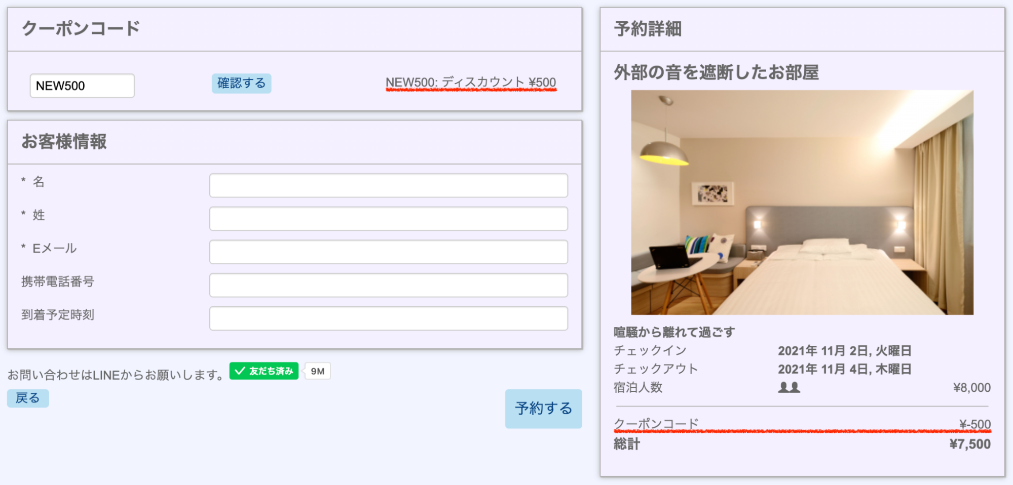Viewport: 1013px width, 485px height.
Task: Click the Eメール email input field
Action: (388, 252)
